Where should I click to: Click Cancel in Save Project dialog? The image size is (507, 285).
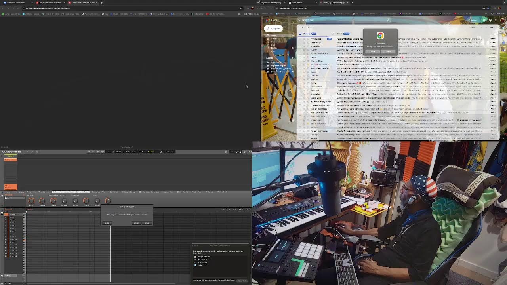(107, 223)
